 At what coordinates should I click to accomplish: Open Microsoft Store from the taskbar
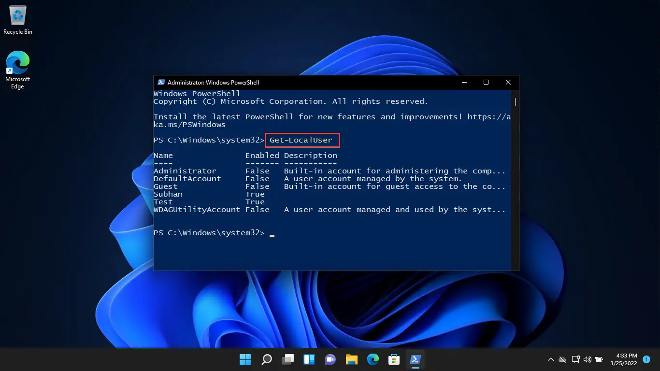point(394,359)
